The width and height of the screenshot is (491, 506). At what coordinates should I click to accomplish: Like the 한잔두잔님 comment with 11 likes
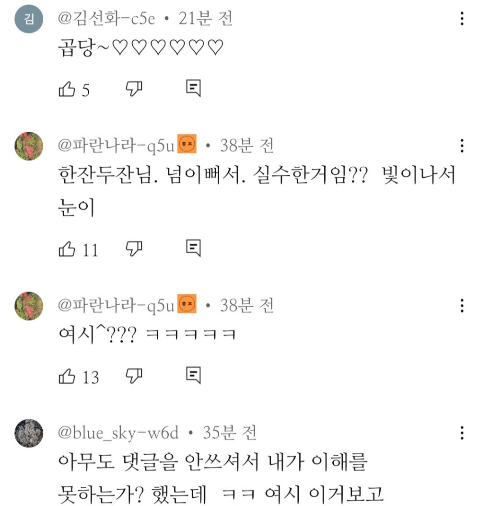[x=67, y=249]
